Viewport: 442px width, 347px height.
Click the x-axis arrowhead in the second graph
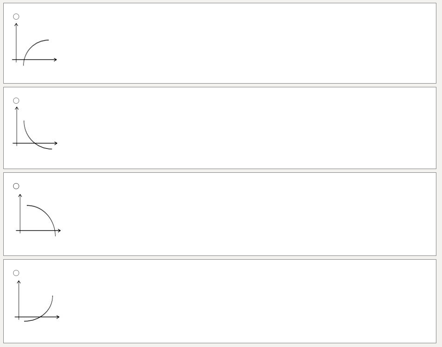click(56, 143)
